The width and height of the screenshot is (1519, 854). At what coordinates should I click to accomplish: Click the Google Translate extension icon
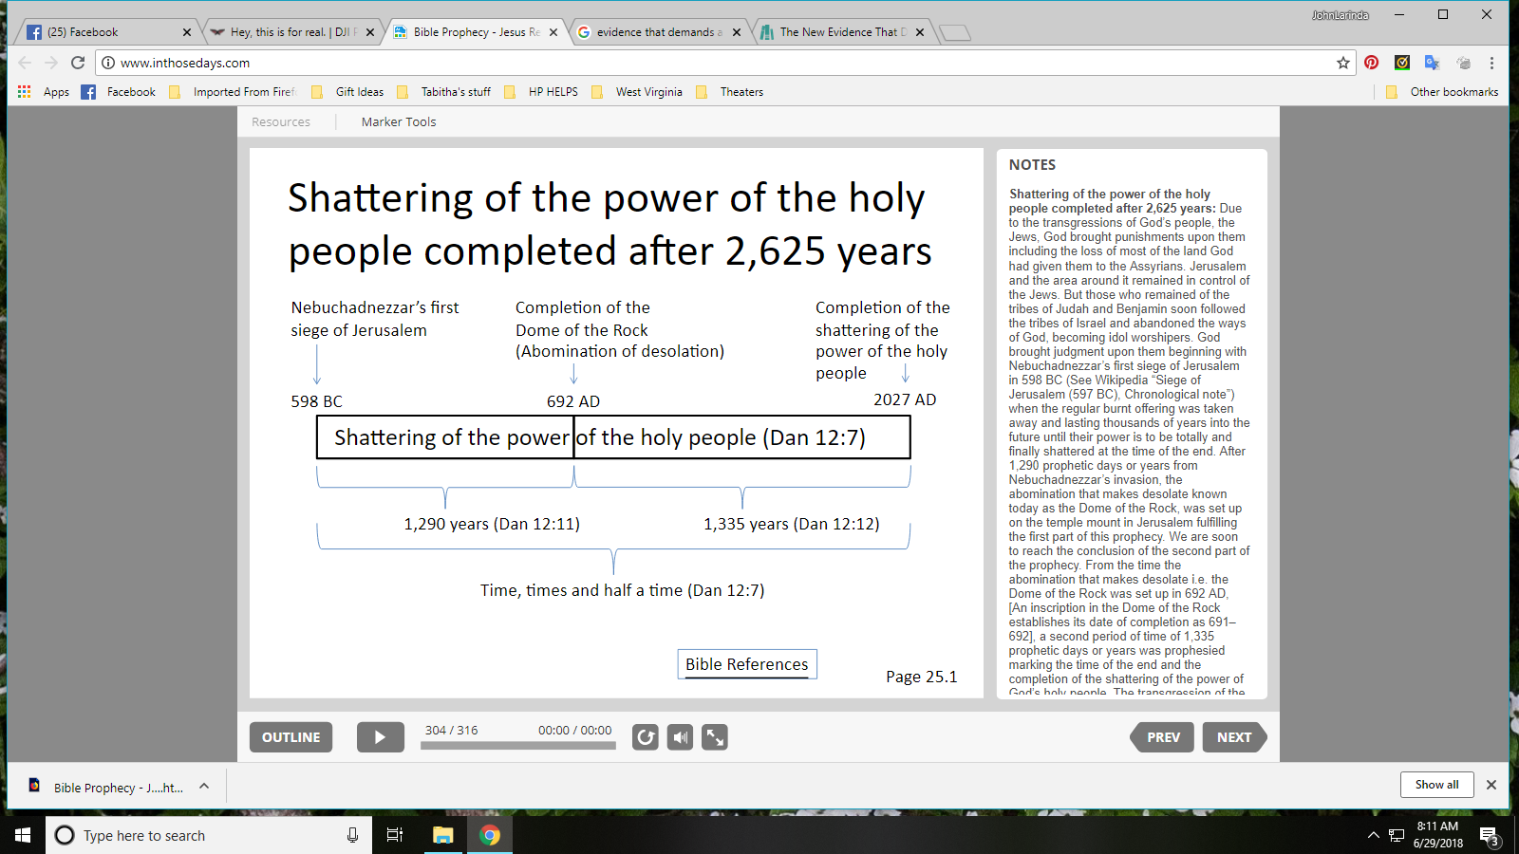pos(1433,63)
